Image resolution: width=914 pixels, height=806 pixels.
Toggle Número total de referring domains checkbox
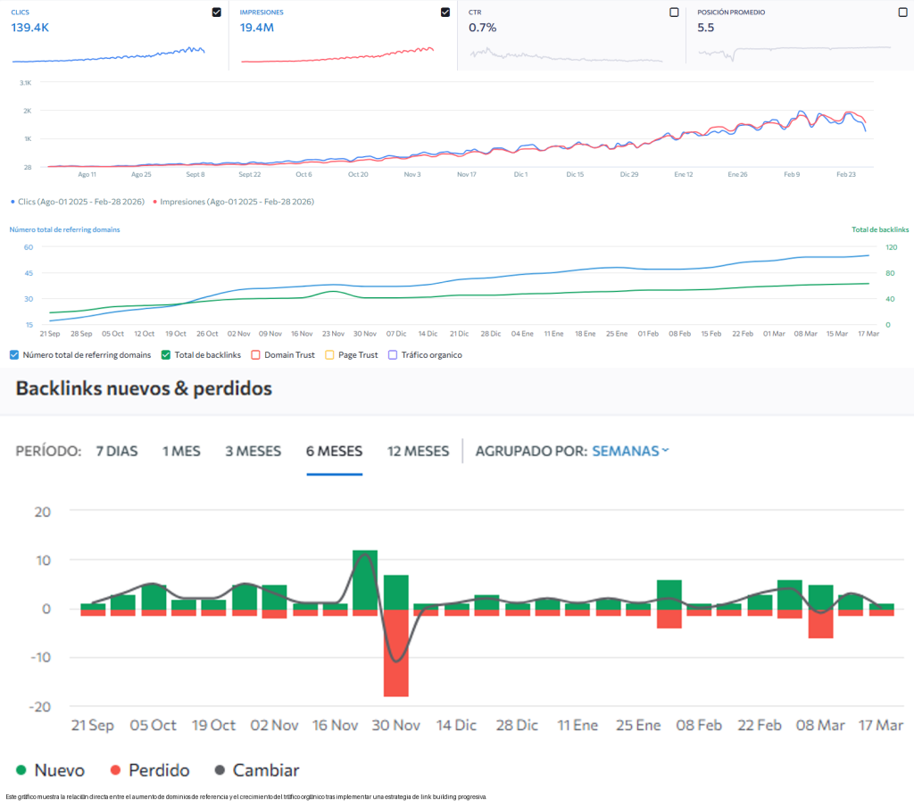14,355
